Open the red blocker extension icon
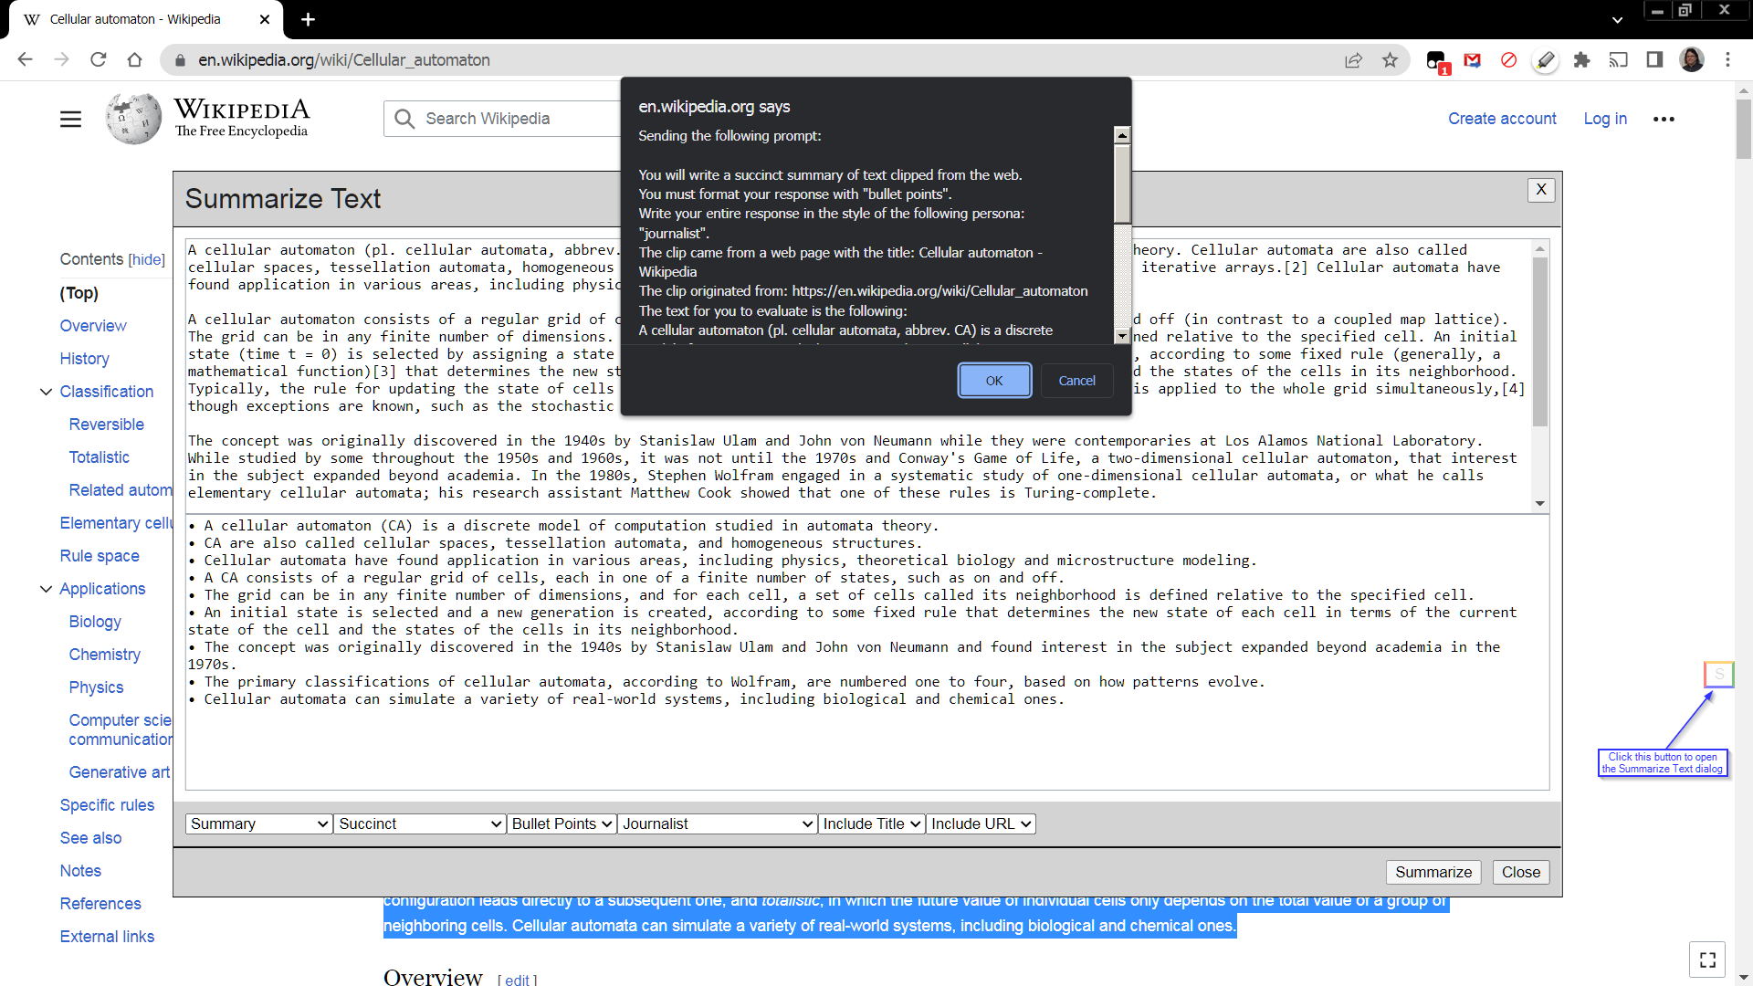The width and height of the screenshot is (1753, 986). point(1508,60)
